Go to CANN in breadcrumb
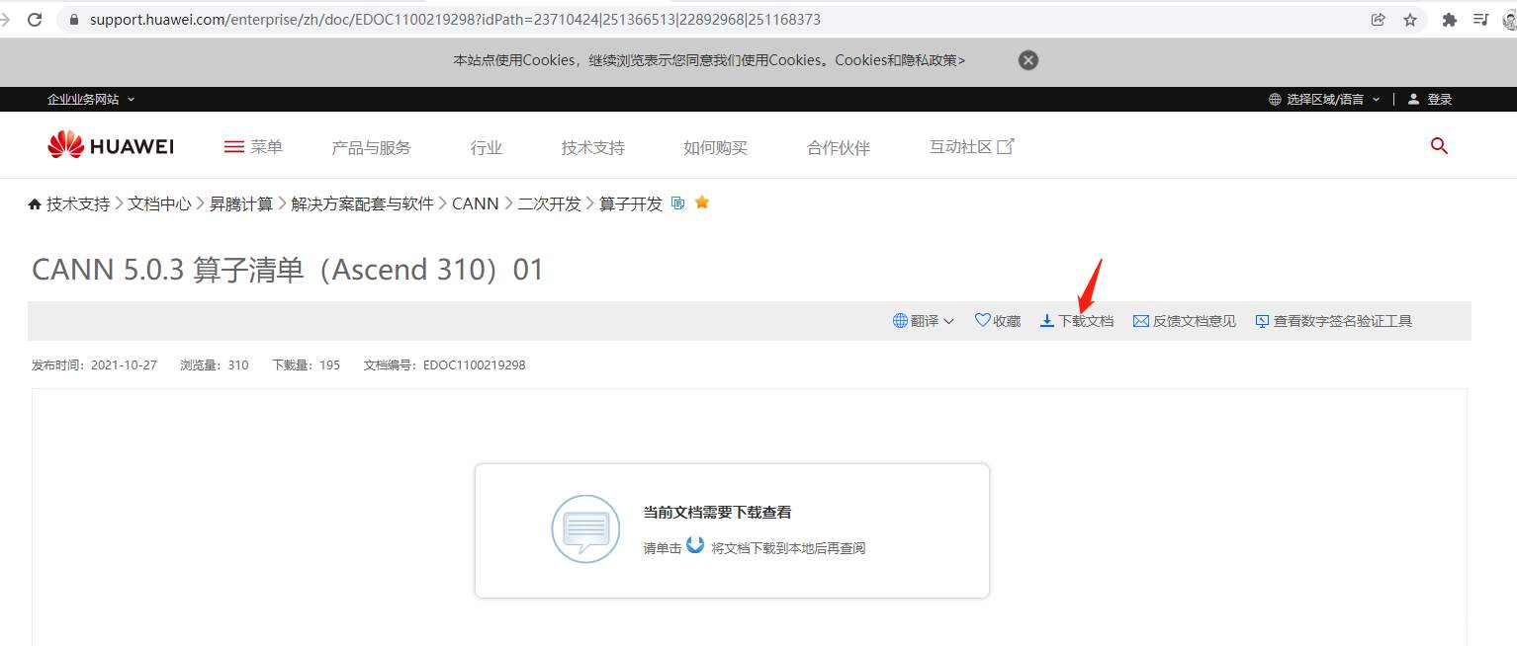 (x=476, y=203)
